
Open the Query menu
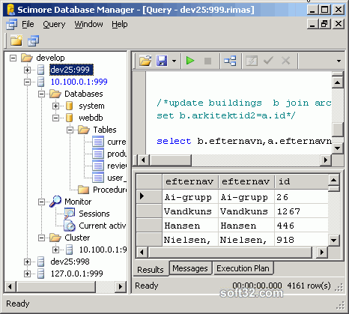(54, 24)
